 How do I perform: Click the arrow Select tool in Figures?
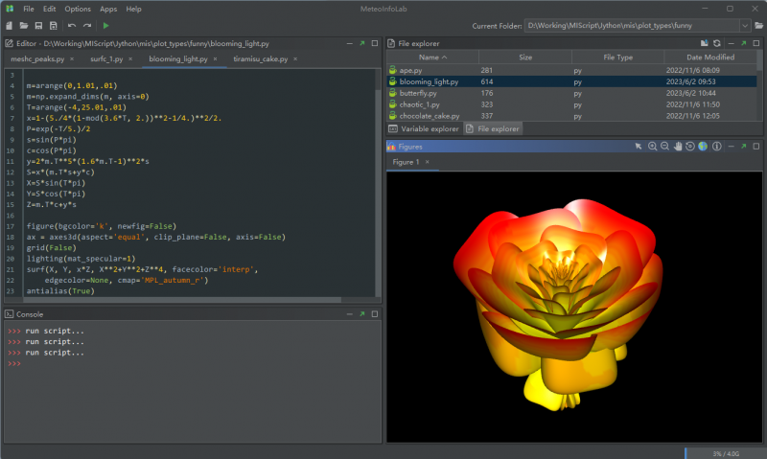pyautogui.click(x=639, y=147)
